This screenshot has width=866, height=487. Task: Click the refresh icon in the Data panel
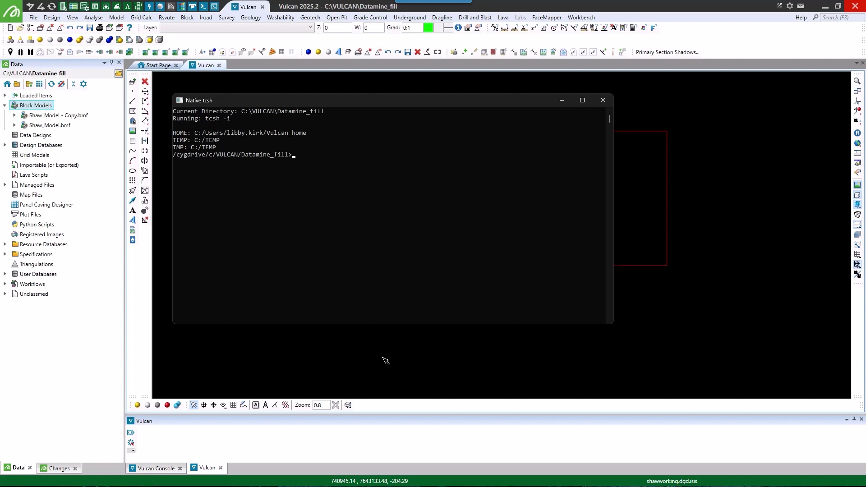pos(51,84)
